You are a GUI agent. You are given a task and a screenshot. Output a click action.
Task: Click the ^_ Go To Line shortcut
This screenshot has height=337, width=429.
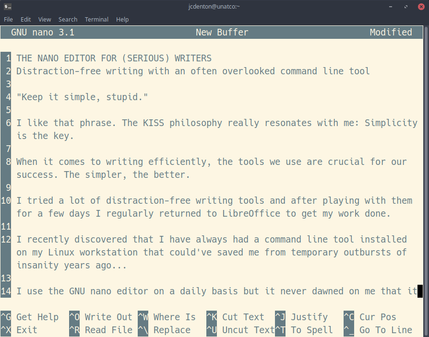(378, 330)
